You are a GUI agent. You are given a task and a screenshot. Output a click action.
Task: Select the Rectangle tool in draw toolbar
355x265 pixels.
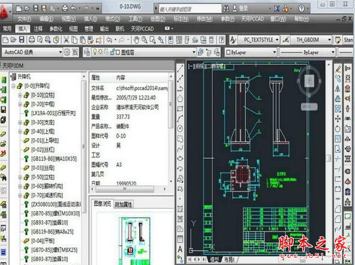180,109
